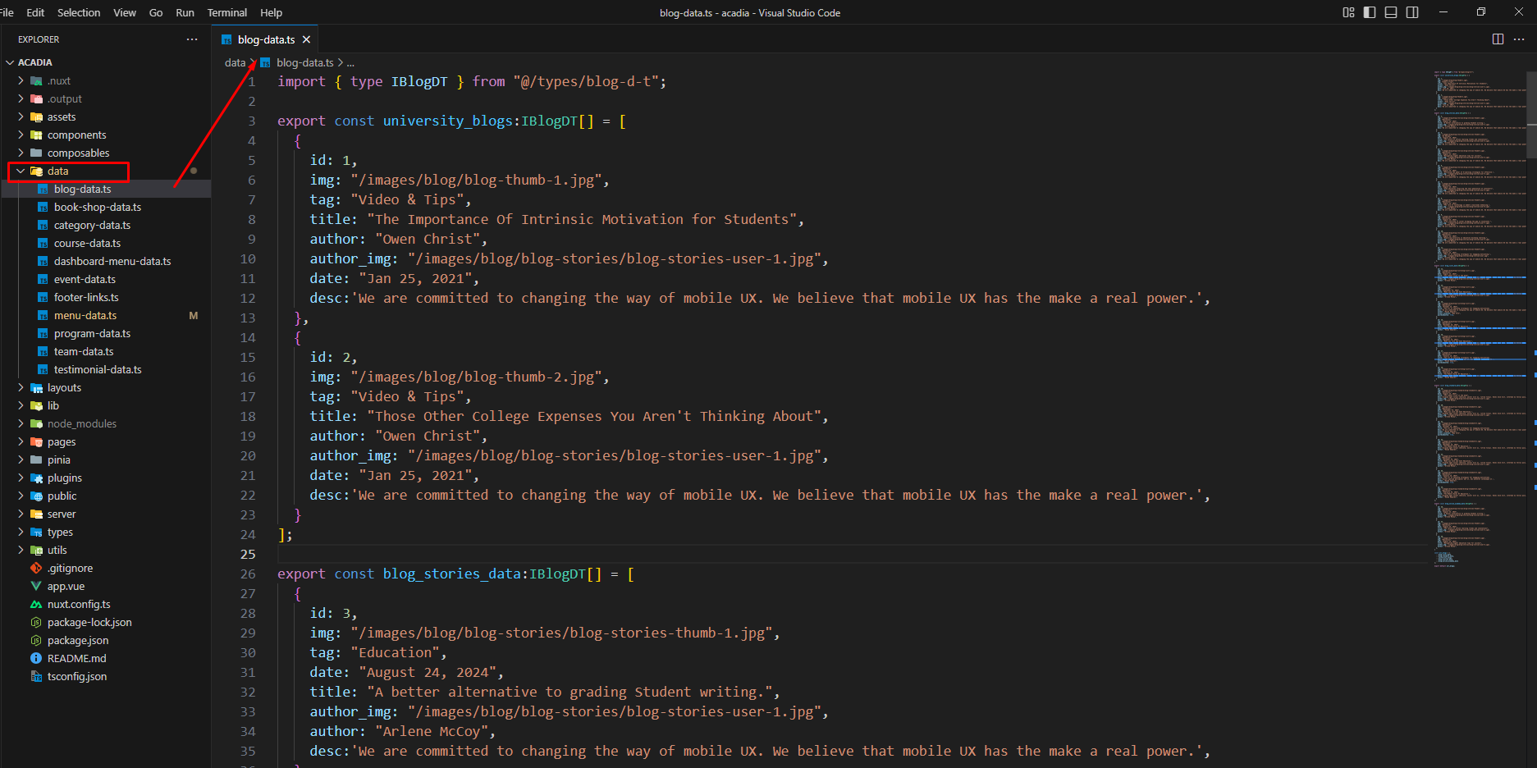
Task: Open README.md file
Action: pyautogui.click(x=106, y=658)
